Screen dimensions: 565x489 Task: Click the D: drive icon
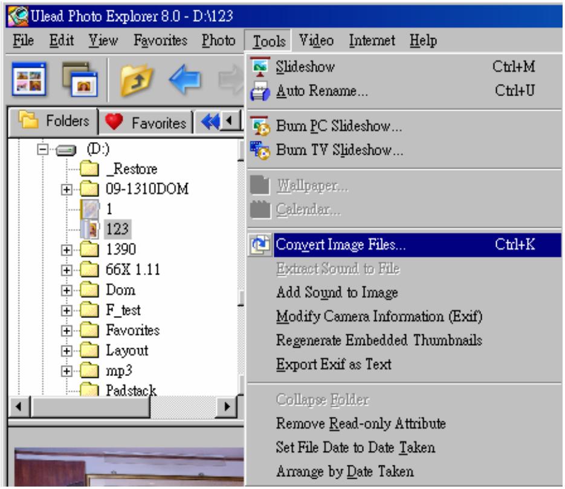coord(66,149)
